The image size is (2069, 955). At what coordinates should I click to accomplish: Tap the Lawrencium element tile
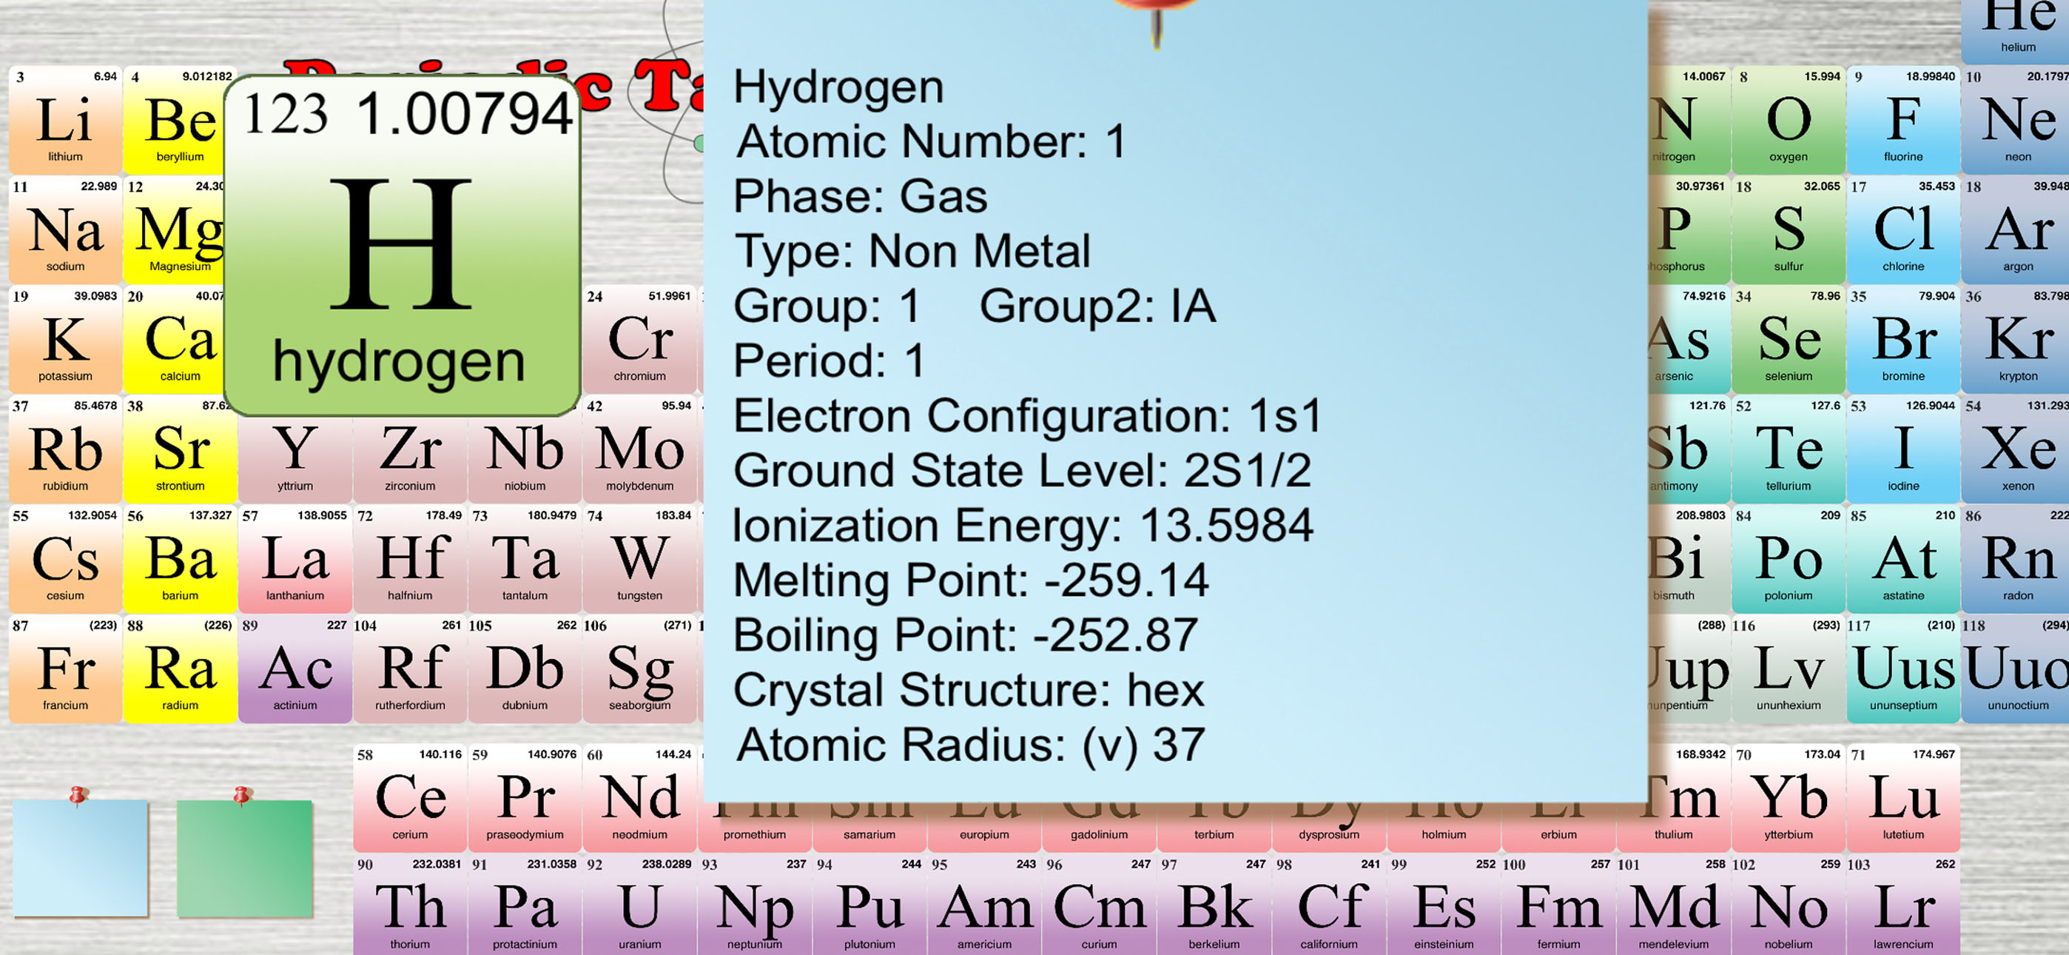coord(1903,905)
